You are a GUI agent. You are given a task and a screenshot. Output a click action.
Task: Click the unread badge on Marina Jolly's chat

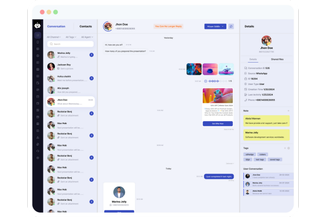click(91, 55)
